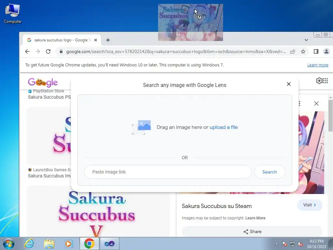Bookmark this tab with star icon
The image size is (333, 250).
pyautogui.click(x=303, y=51)
